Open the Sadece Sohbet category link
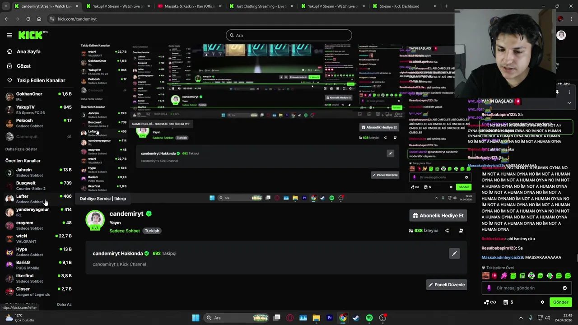 125,231
